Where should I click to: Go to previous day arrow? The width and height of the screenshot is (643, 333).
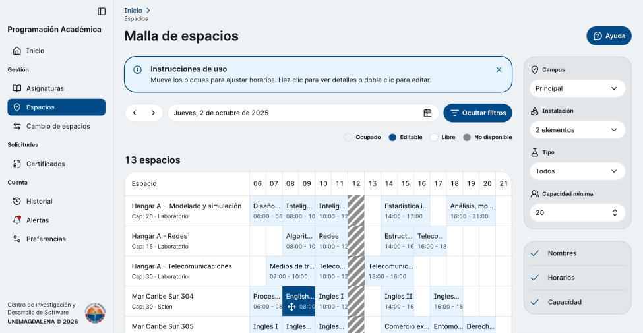(135, 113)
